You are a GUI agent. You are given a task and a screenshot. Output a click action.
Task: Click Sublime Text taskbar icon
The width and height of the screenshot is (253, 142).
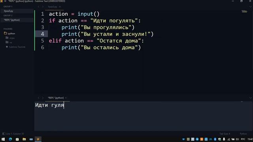tap(38, 139)
